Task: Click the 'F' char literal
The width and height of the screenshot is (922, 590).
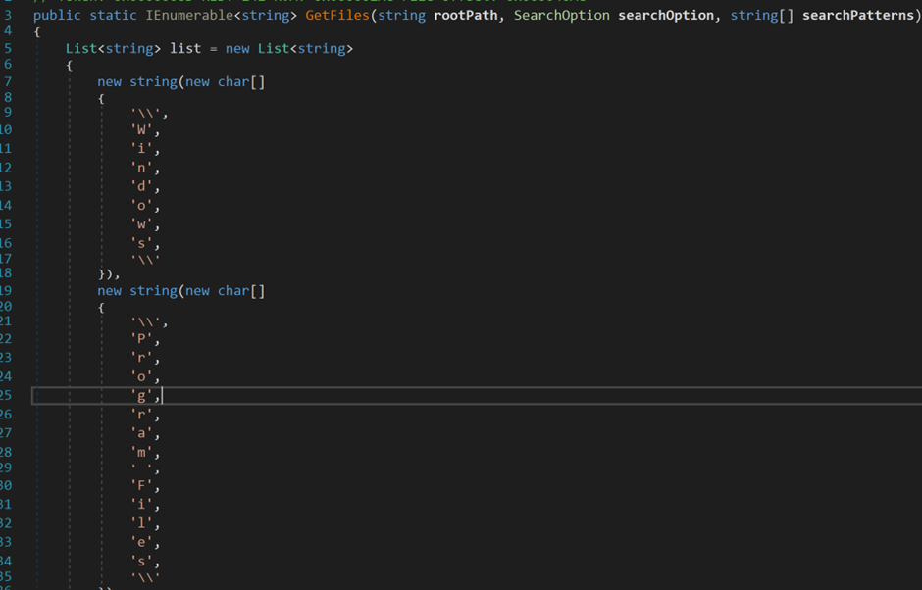Action: point(141,485)
